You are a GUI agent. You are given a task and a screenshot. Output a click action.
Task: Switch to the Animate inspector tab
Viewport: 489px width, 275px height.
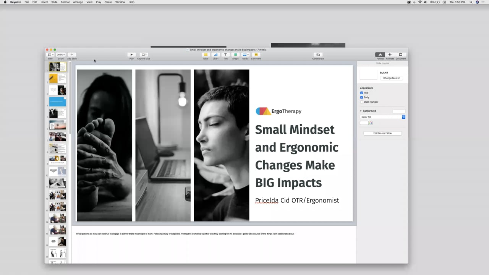click(390, 55)
